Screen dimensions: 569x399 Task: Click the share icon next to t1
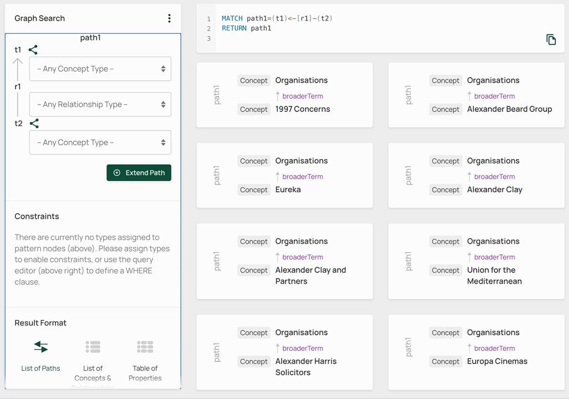(33, 50)
